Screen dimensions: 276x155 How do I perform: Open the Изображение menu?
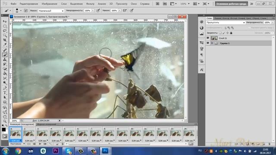coord(49,4)
